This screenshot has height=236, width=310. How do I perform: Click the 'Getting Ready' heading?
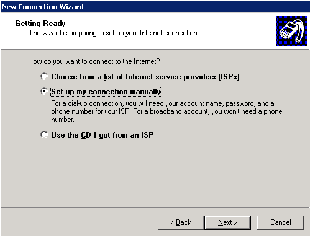[x=40, y=24]
